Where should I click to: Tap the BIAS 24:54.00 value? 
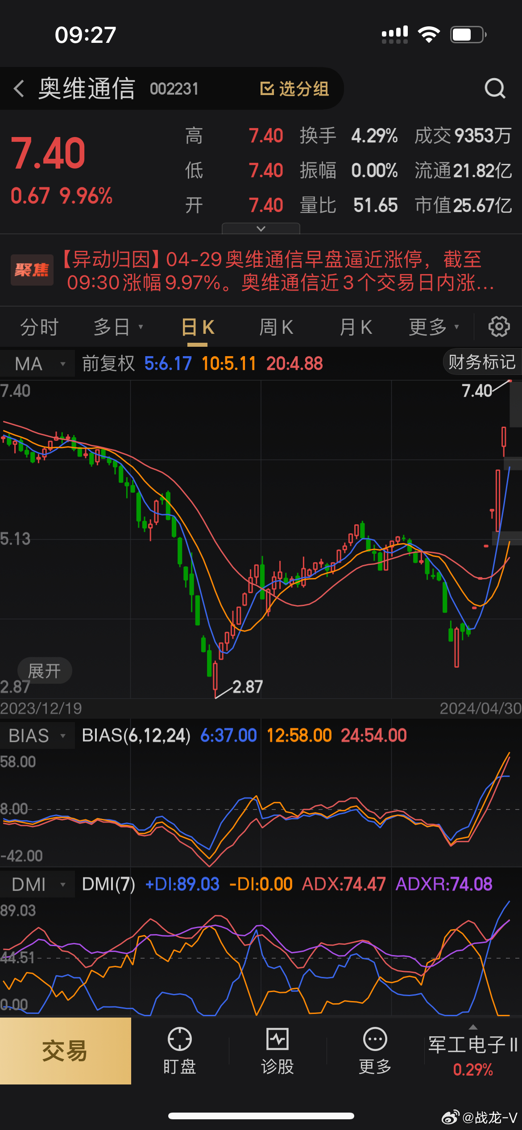click(x=374, y=735)
